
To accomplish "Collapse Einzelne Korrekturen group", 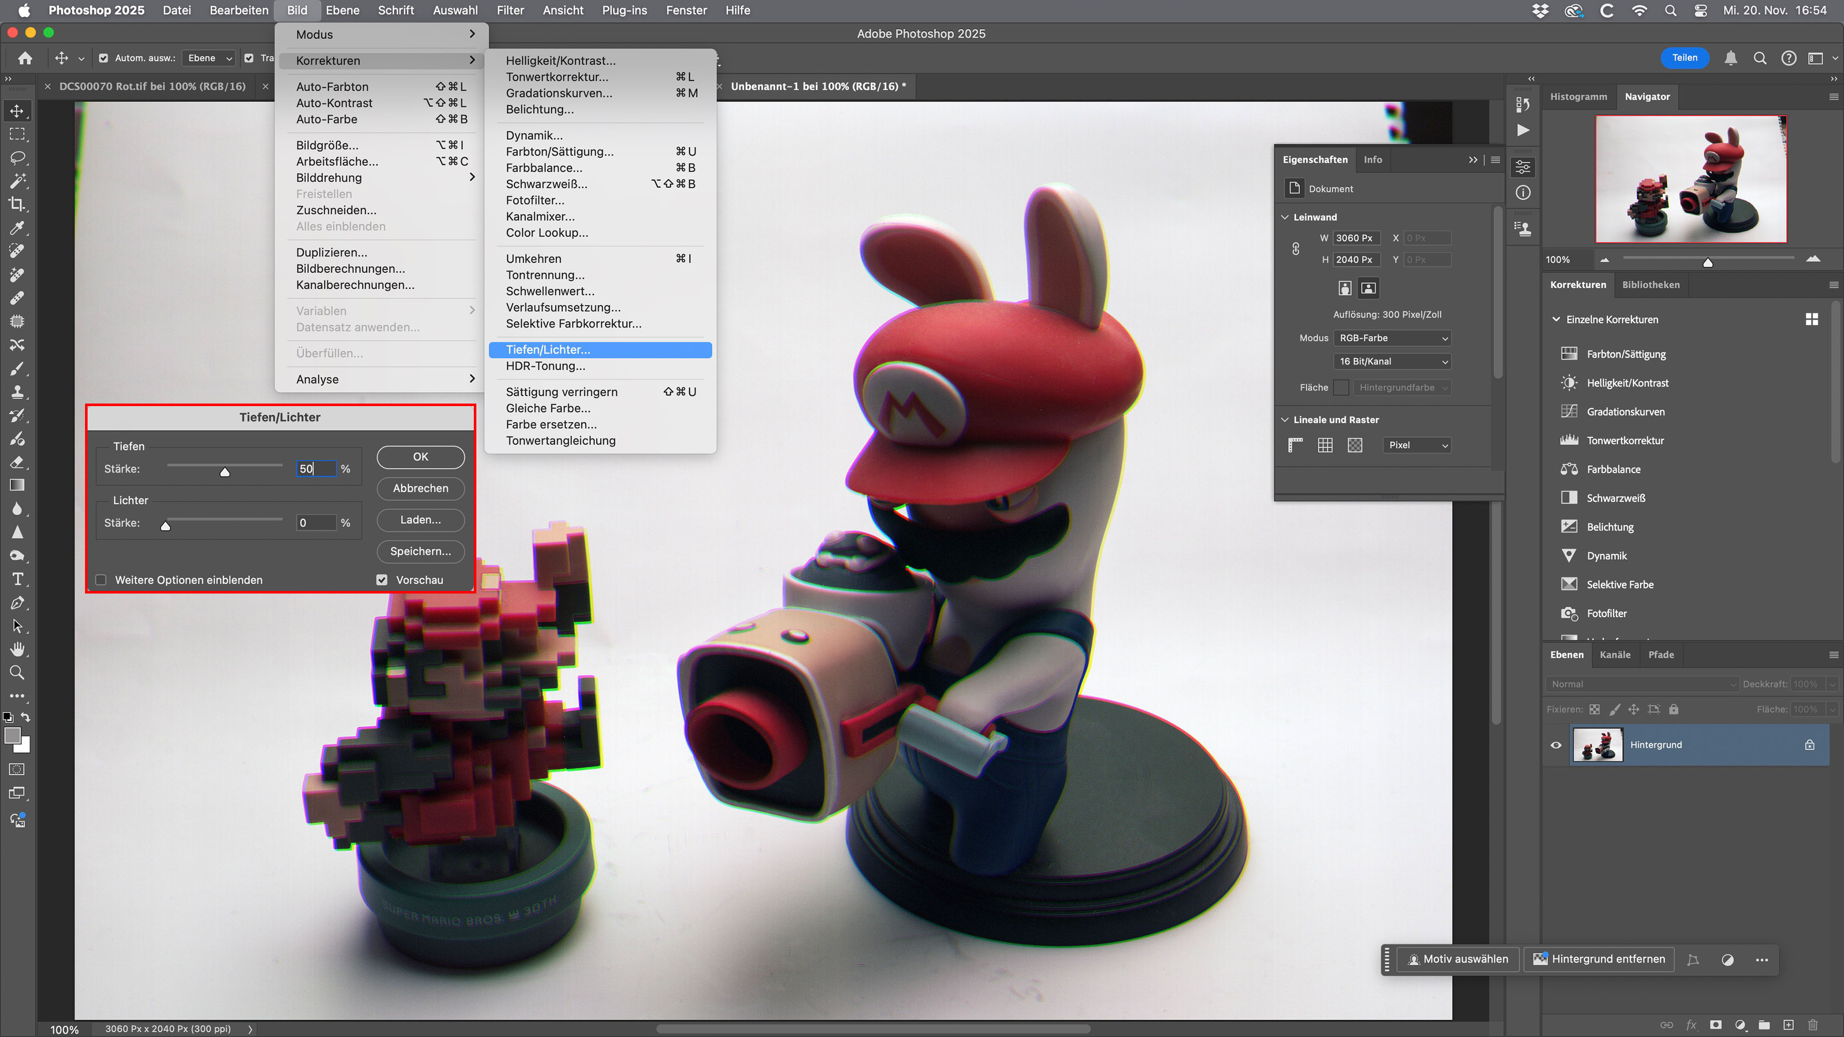I will pos(1556,319).
